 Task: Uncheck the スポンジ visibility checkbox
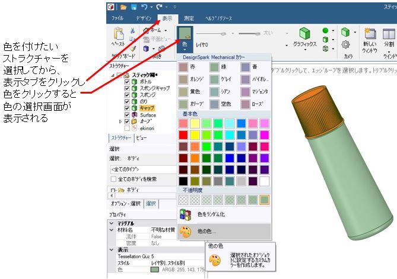(127, 95)
